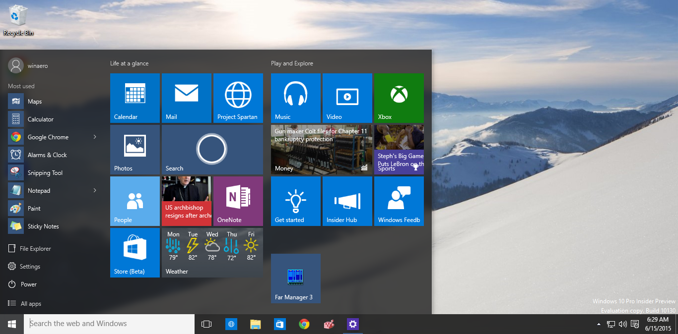Launch the Xbox tile
This screenshot has width=678, height=334.
[399, 98]
